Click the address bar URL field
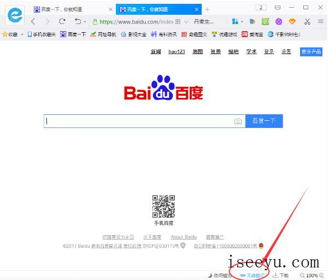Image resolution: width=329 pixels, height=280 pixels. (x=137, y=22)
